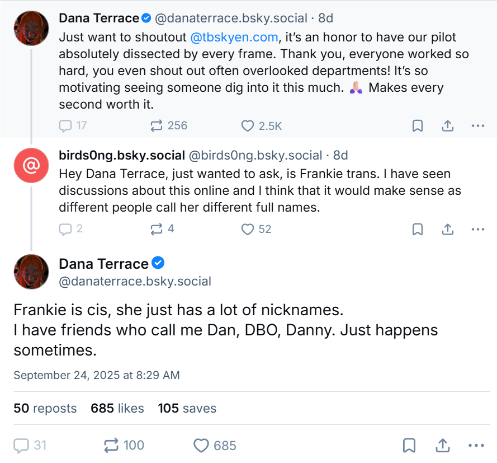The image size is (497, 463).
Task: View the list of 50 reposts
Action: [x=45, y=409]
